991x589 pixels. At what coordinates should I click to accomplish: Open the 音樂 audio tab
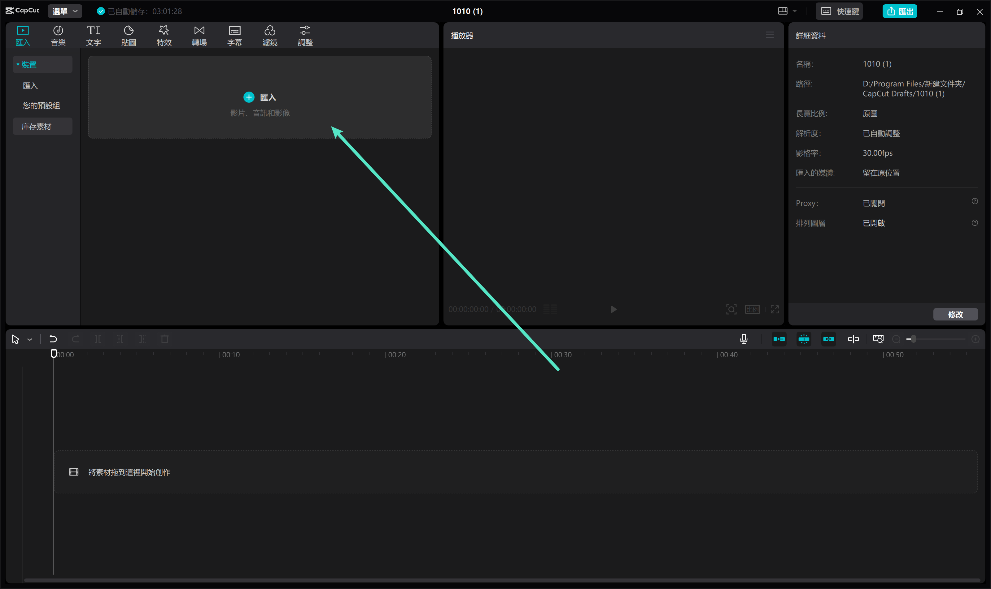coord(58,36)
